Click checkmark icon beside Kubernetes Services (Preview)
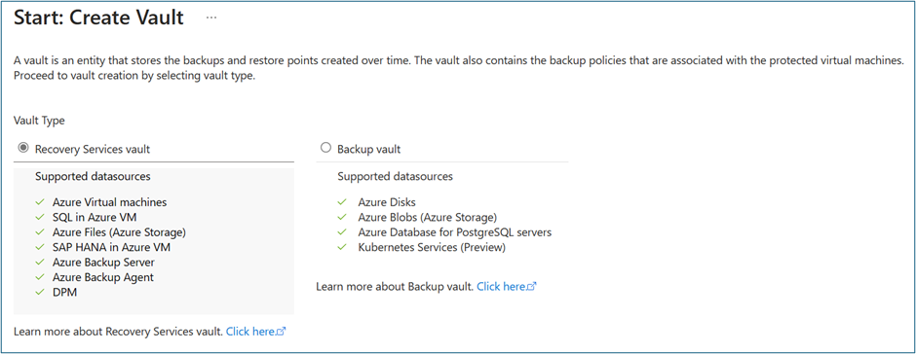Screen dimensions: 916x354 (342, 248)
